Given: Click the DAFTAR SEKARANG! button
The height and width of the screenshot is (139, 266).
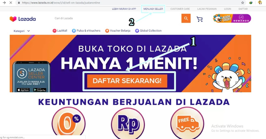Looking at the screenshot, I should click(127, 81).
